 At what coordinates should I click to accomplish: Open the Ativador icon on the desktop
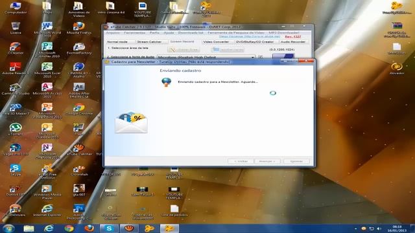[x=397, y=69]
